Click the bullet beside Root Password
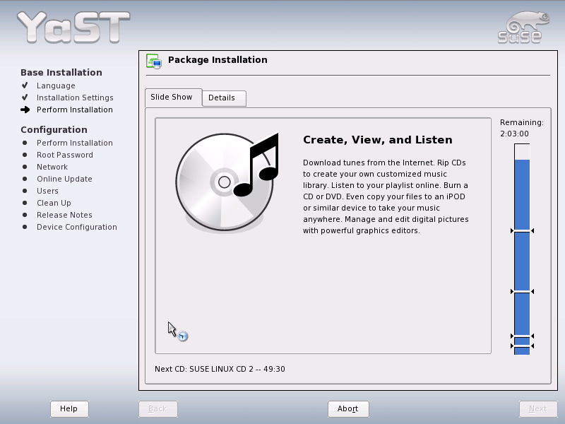 click(x=25, y=155)
